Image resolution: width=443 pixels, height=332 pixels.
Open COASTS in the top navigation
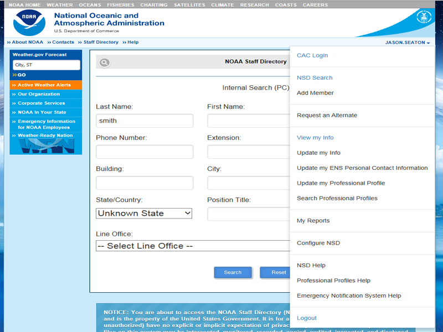pos(286,5)
